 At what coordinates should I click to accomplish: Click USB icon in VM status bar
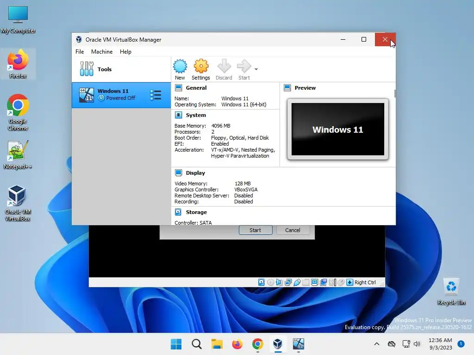point(297,282)
